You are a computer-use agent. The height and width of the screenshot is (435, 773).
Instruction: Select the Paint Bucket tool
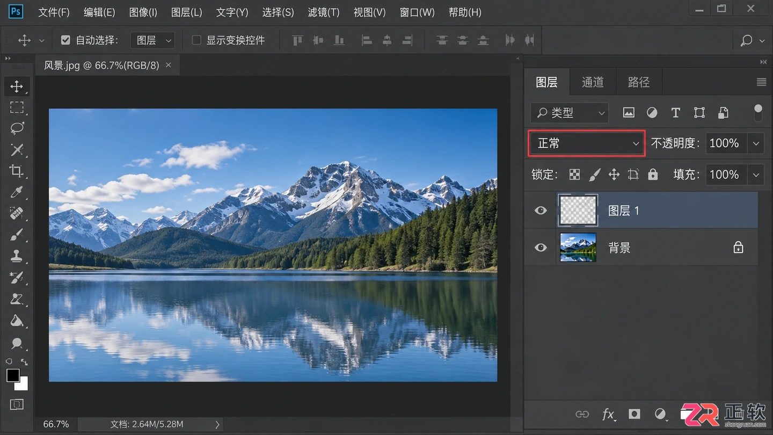(17, 321)
